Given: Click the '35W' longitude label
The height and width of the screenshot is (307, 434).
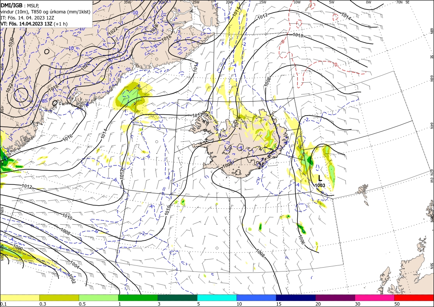Looking at the screenshot, I should 127,2.
